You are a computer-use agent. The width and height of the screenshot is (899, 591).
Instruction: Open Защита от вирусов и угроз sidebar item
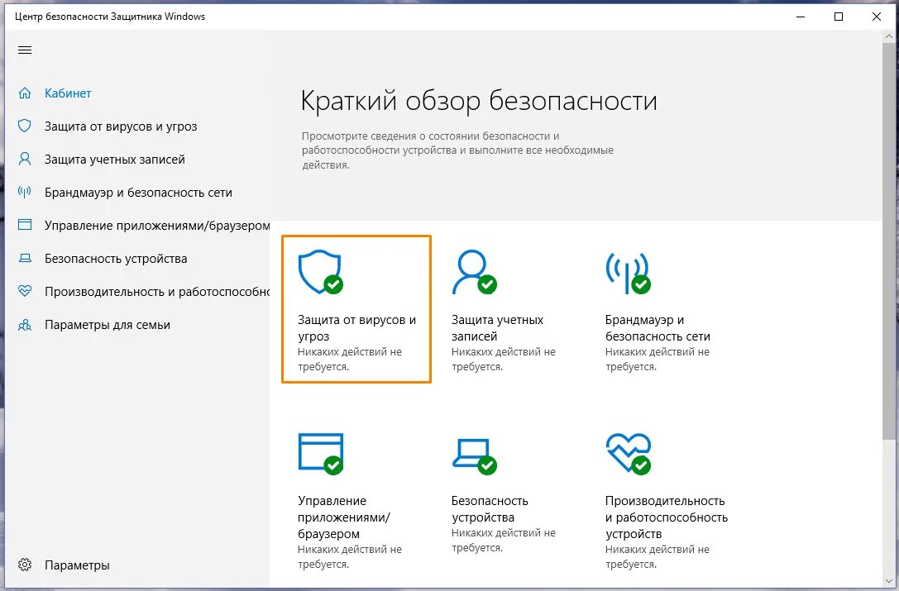121,126
